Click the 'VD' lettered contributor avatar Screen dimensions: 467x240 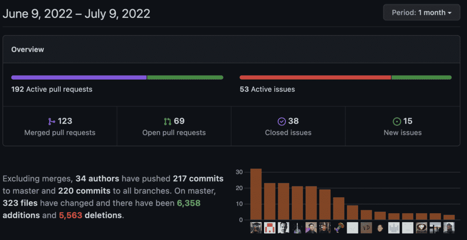click(x=366, y=227)
